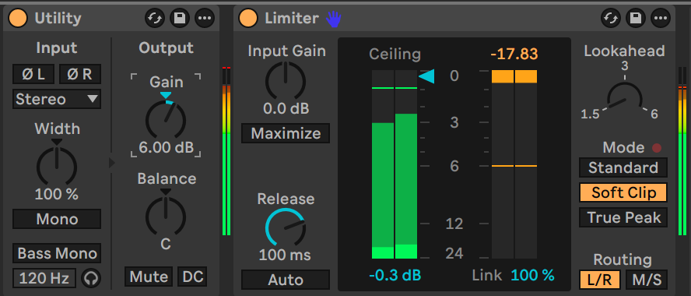This screenshot has width=691, height=296.
Task: Toggle the Limiter device activator
Action: click(248, 18)
